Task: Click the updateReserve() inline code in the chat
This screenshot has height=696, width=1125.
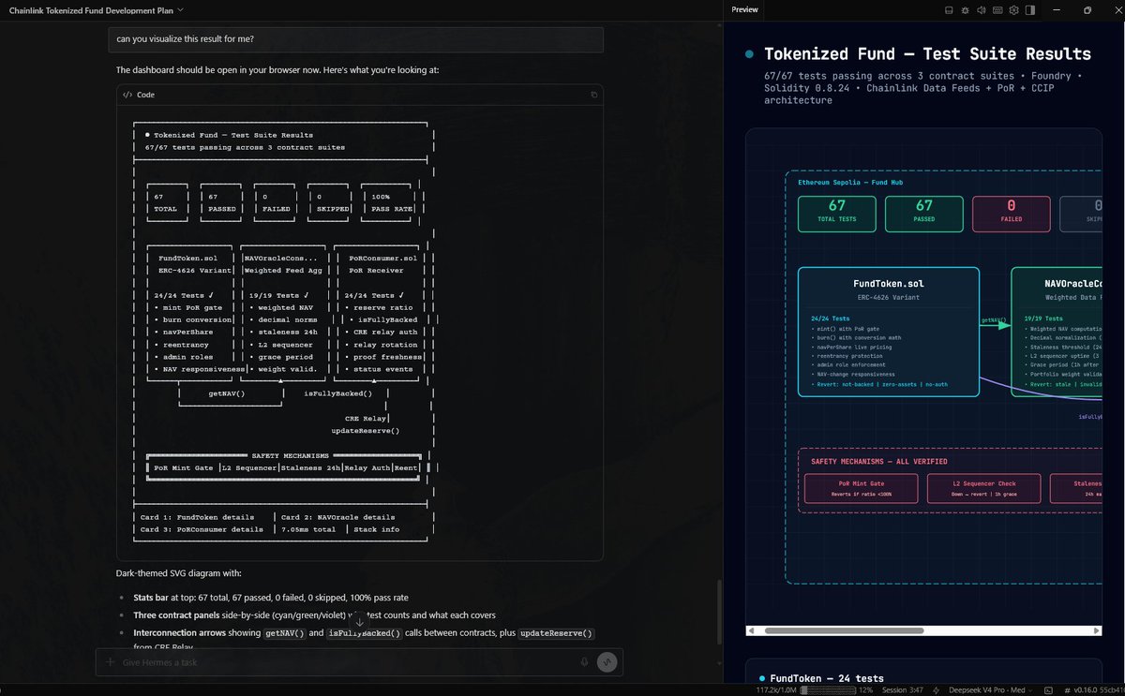Action: pyautogui.click(x=556, y=633)
